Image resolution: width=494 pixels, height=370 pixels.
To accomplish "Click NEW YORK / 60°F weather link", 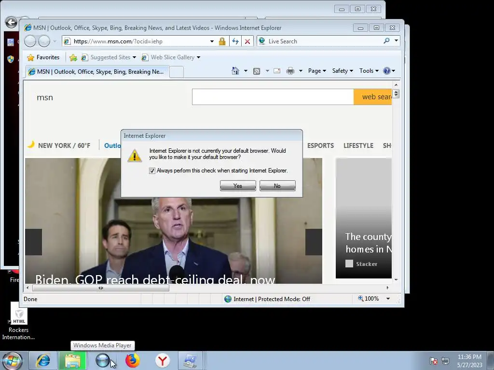I will point(64,145).
